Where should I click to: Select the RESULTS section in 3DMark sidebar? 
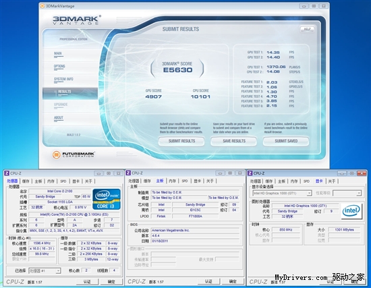[x=70, y=93]
